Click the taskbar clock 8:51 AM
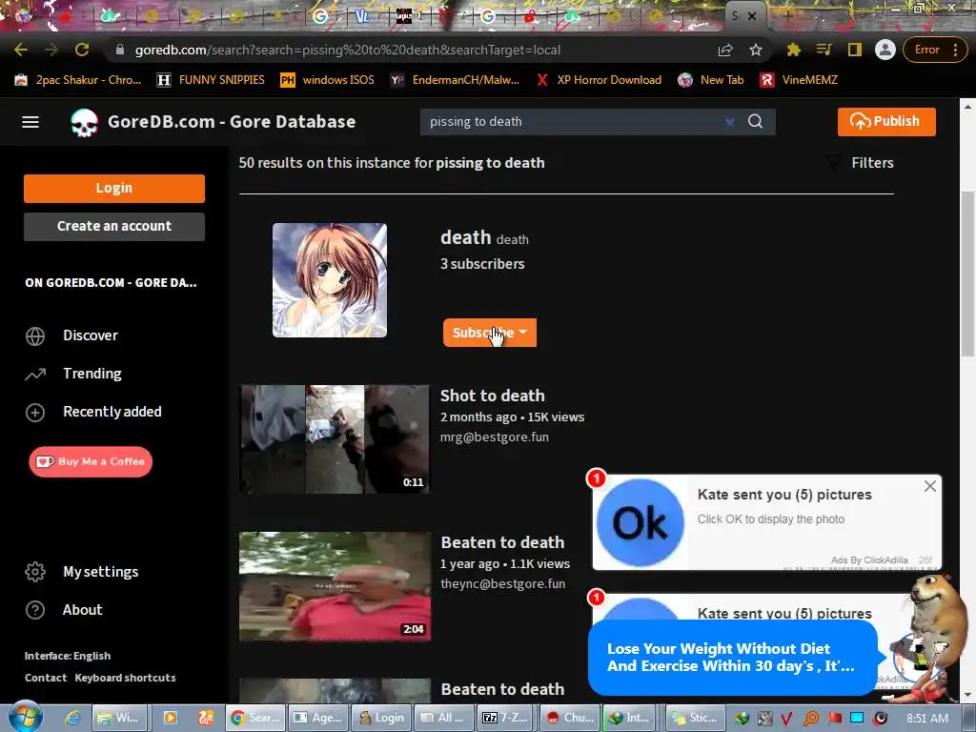This screenshot has height=732, width=976. pyautogui.click(x=927, y=719)
